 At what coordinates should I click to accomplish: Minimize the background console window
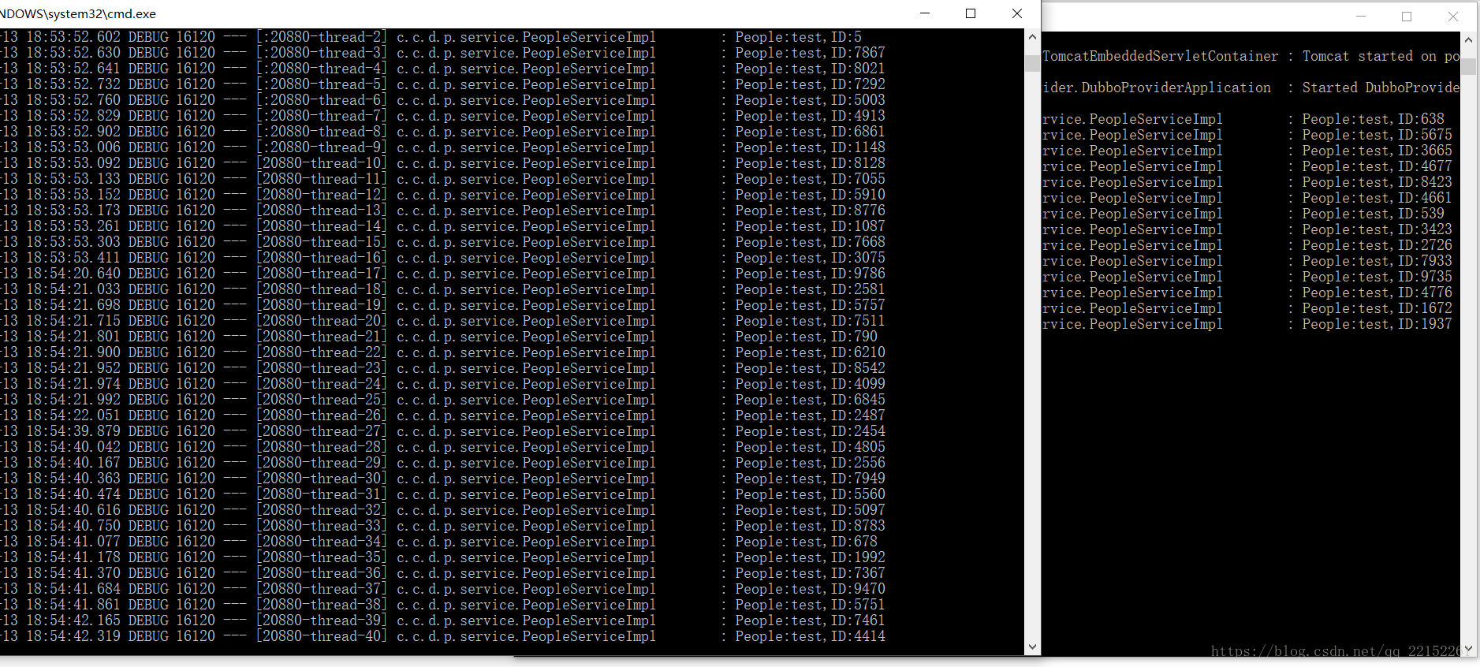point(1361,17)
